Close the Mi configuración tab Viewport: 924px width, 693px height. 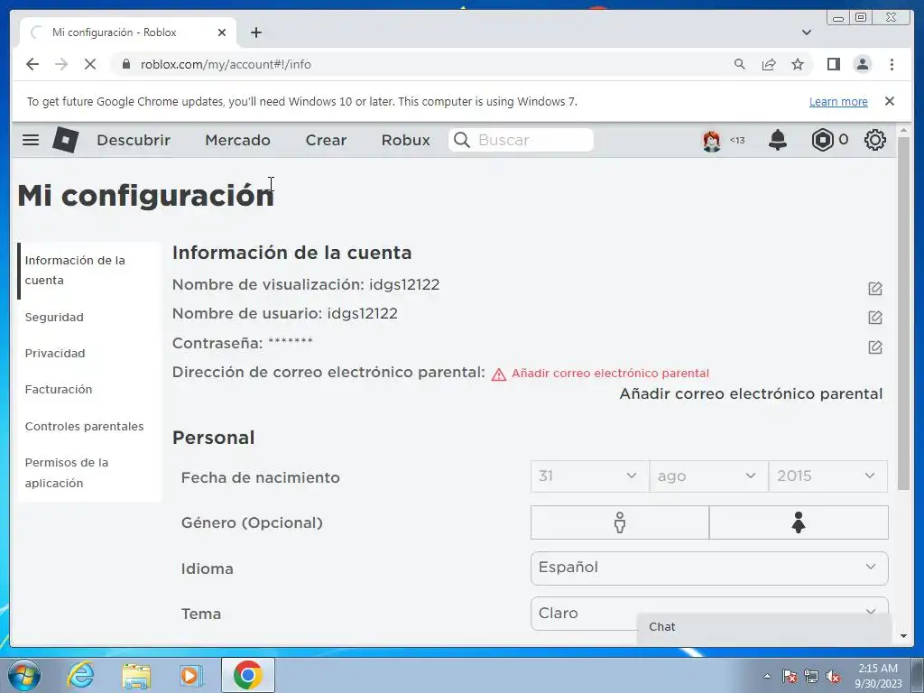click(222, 32)
